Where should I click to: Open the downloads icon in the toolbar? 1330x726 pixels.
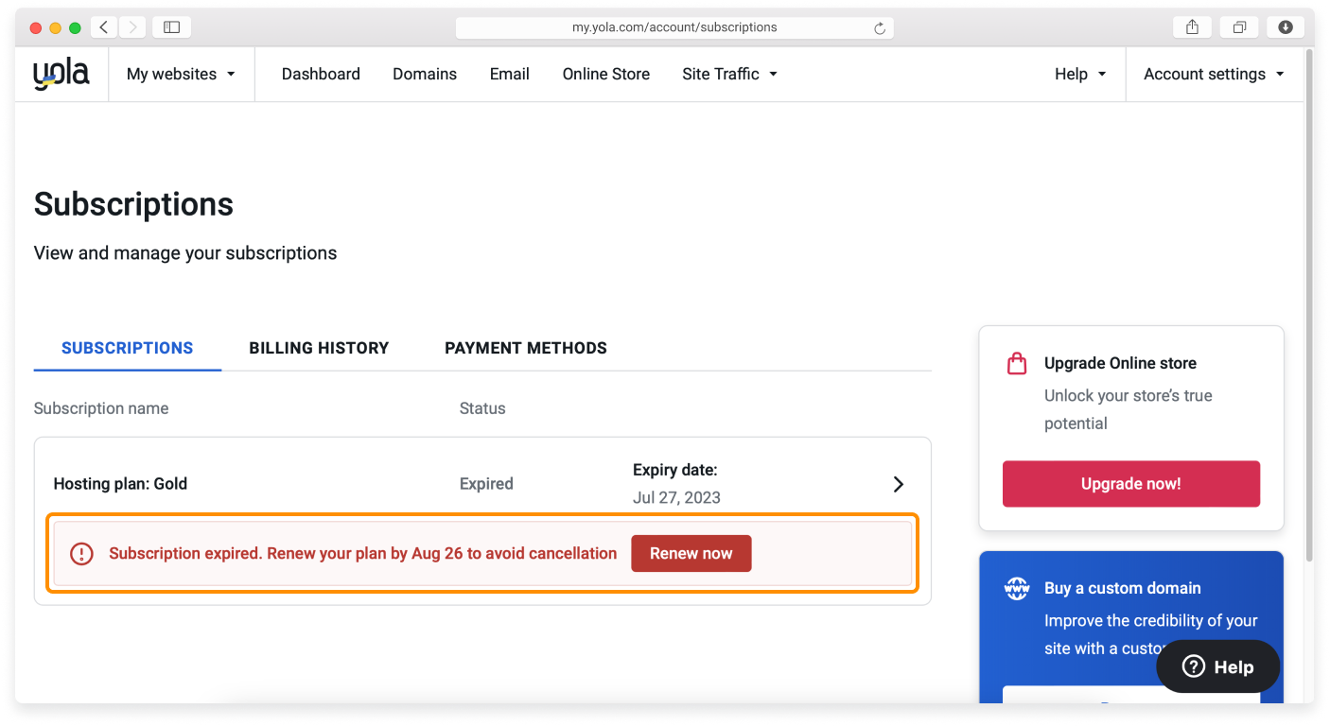pyautogui.click(x=1286, y=26)
